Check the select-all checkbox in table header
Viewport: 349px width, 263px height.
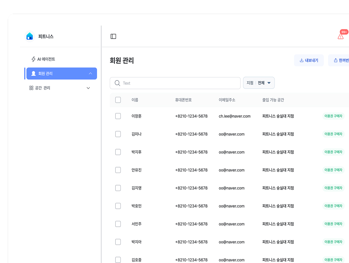click(x=118, y=100)
